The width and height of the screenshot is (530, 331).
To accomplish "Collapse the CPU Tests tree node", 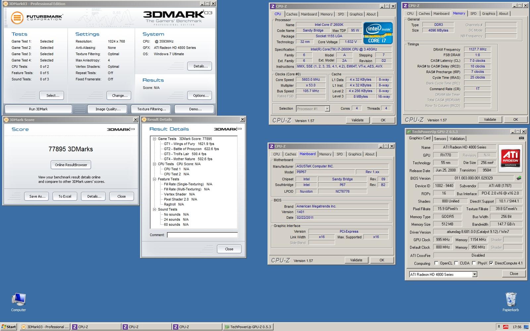I will tap(154, 164).
